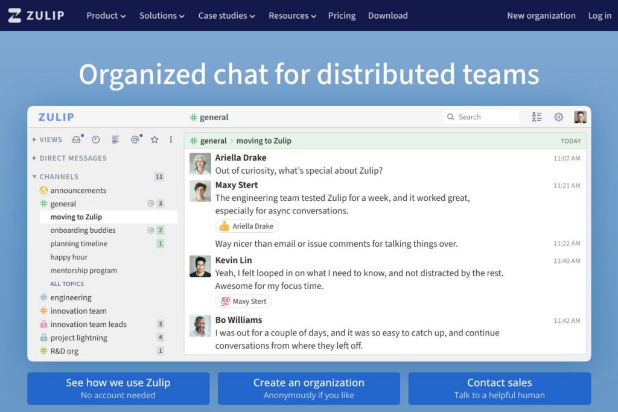
Task: Expand the Views section
Action: (48, 139)
